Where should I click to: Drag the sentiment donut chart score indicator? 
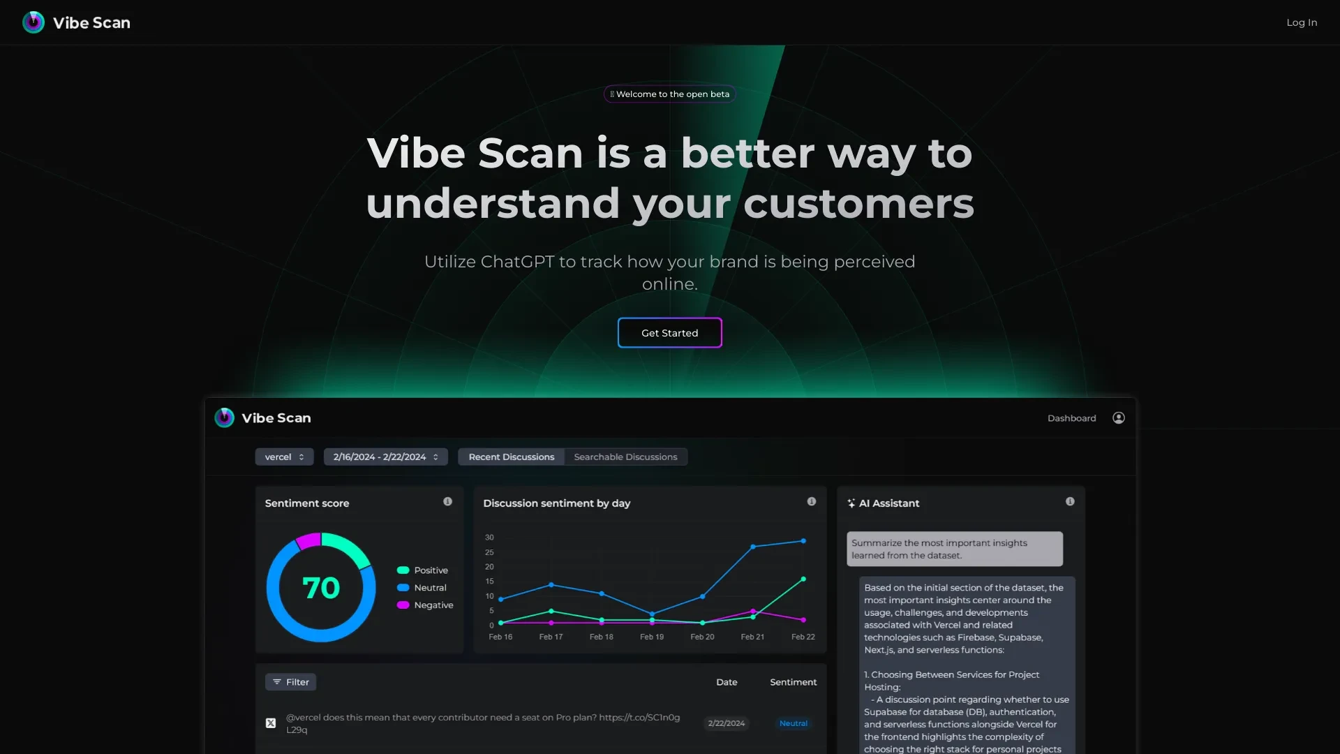[x=320, y=587]
